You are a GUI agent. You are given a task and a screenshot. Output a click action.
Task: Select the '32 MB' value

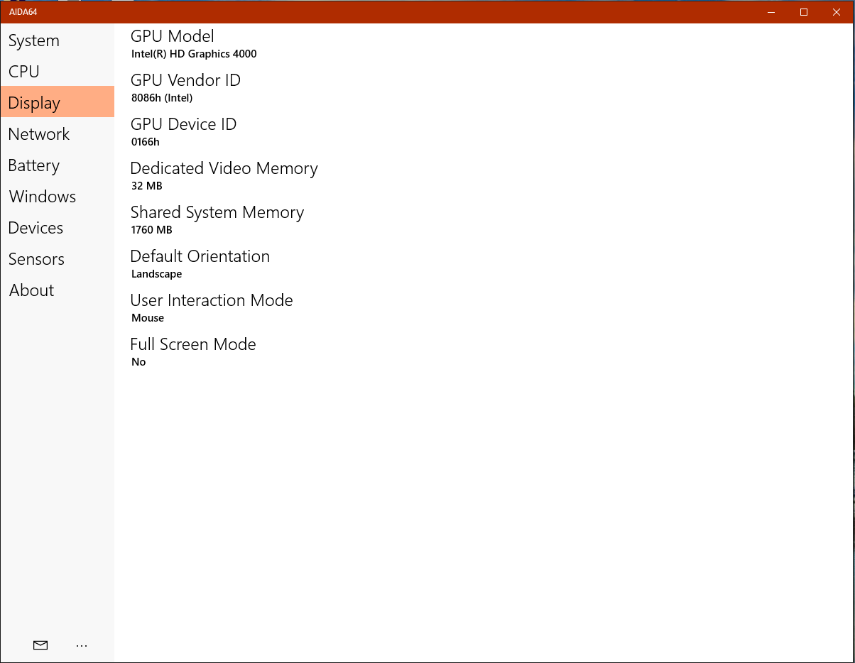click(147, 186)
